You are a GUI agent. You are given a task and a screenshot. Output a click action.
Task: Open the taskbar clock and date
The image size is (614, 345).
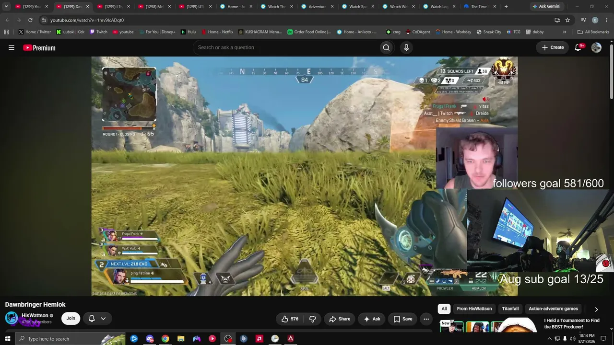587,339
